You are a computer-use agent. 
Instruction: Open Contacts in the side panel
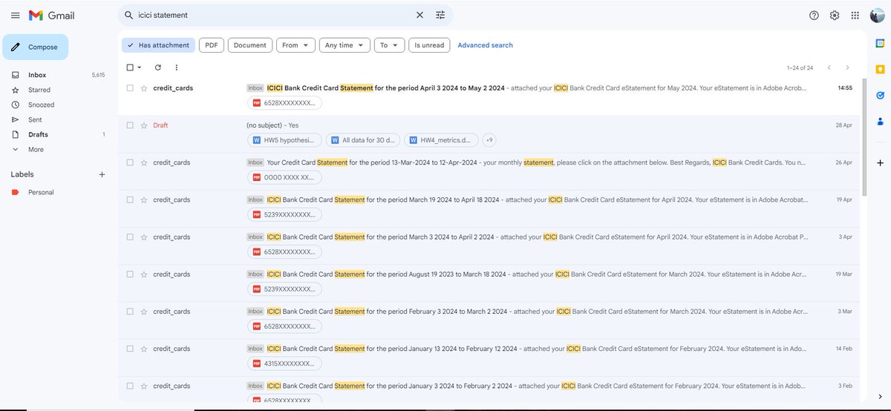click(880, 121)
